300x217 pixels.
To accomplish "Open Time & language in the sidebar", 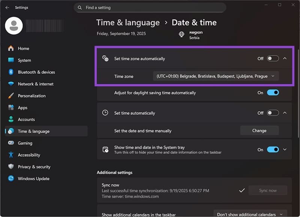I will [x=46, y=131].
